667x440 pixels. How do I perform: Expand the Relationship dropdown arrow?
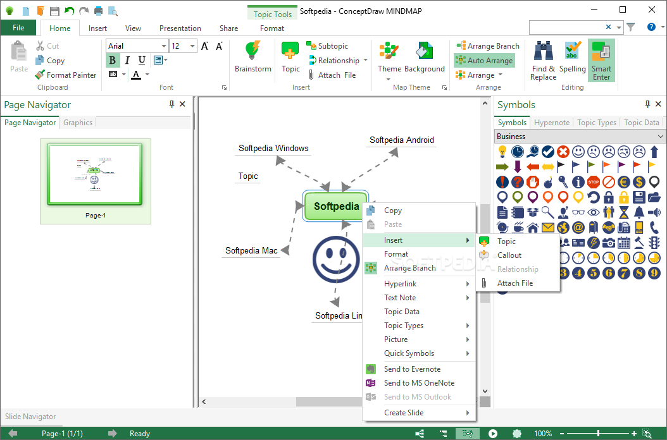[x=365, y=60]
